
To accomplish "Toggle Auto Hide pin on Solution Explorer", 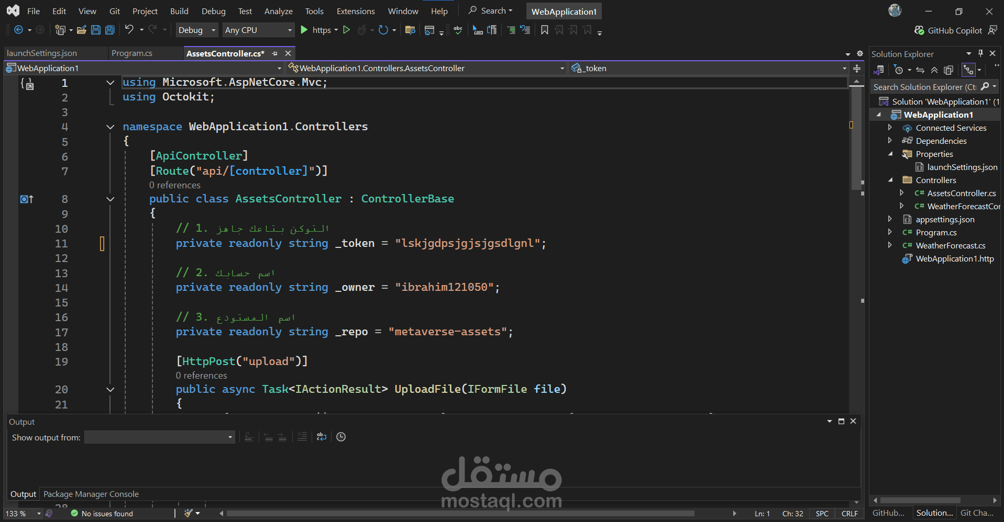I will [x=980, y=53].
